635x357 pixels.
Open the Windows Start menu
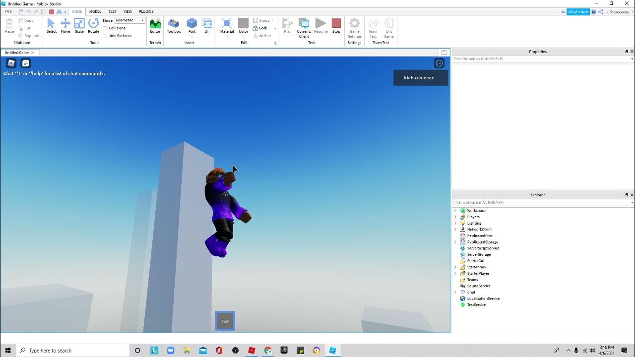(x=8, y=351)
